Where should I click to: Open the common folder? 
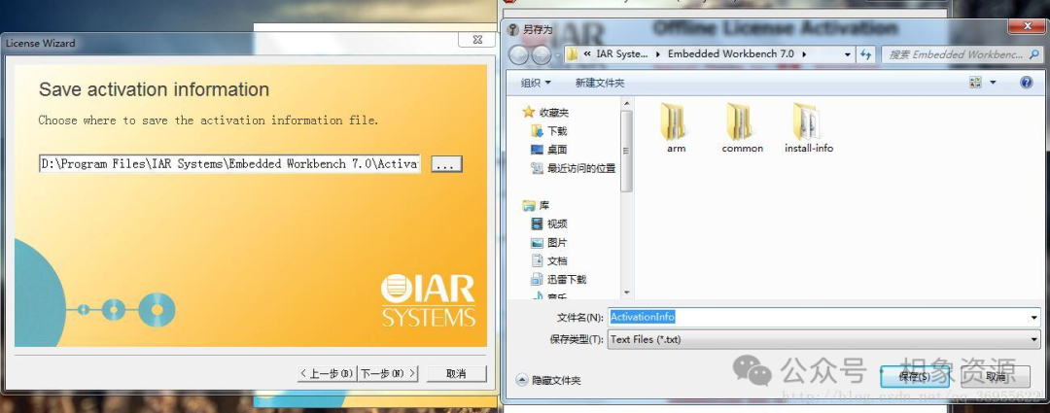(x=742, y=128)
